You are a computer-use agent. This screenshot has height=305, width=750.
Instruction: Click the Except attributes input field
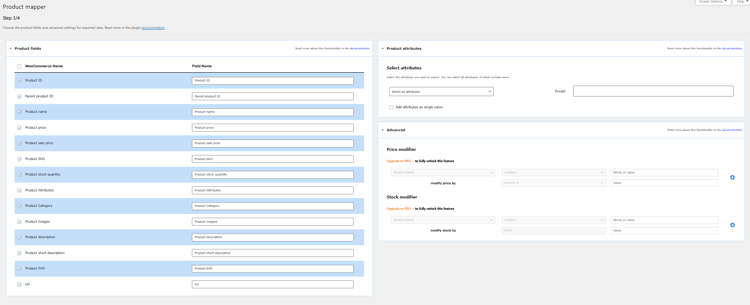coord(653,91)
